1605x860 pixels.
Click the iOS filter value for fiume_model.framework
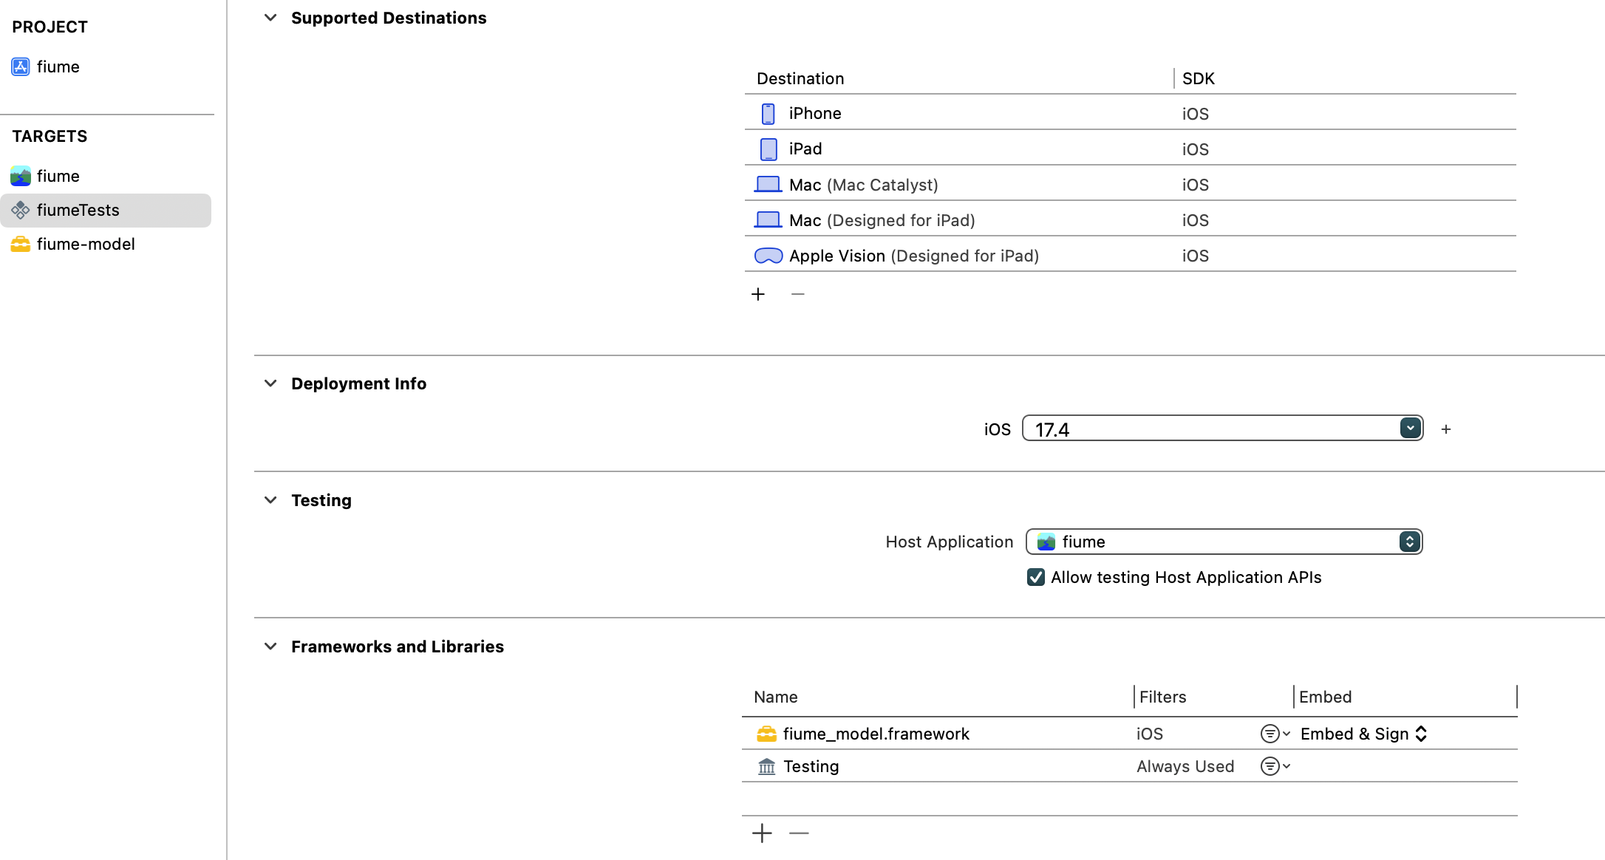click(1150, 734)
